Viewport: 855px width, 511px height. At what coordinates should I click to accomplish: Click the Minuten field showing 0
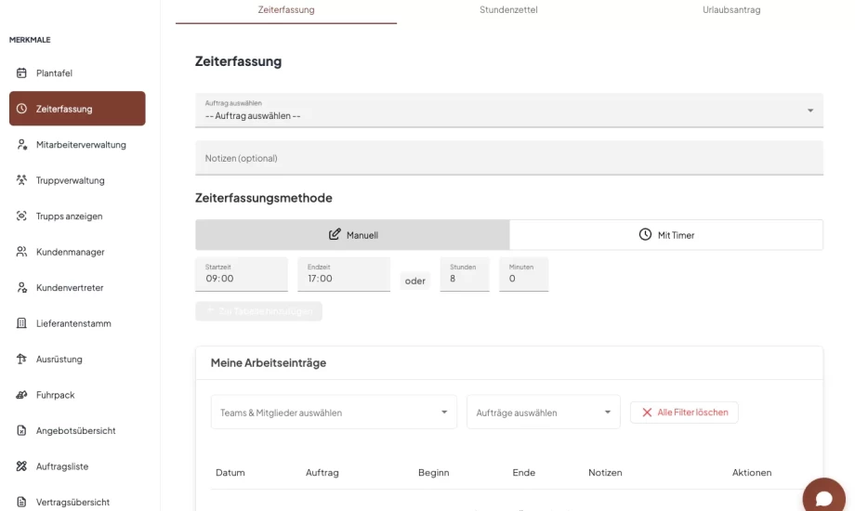coord(523,274)
